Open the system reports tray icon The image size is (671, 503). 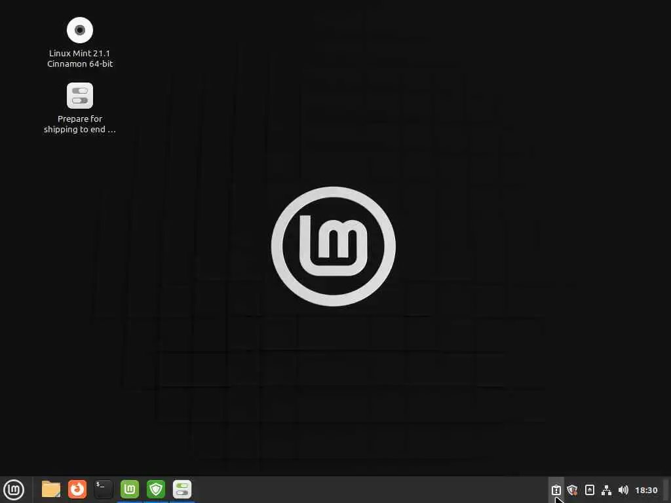556,490
